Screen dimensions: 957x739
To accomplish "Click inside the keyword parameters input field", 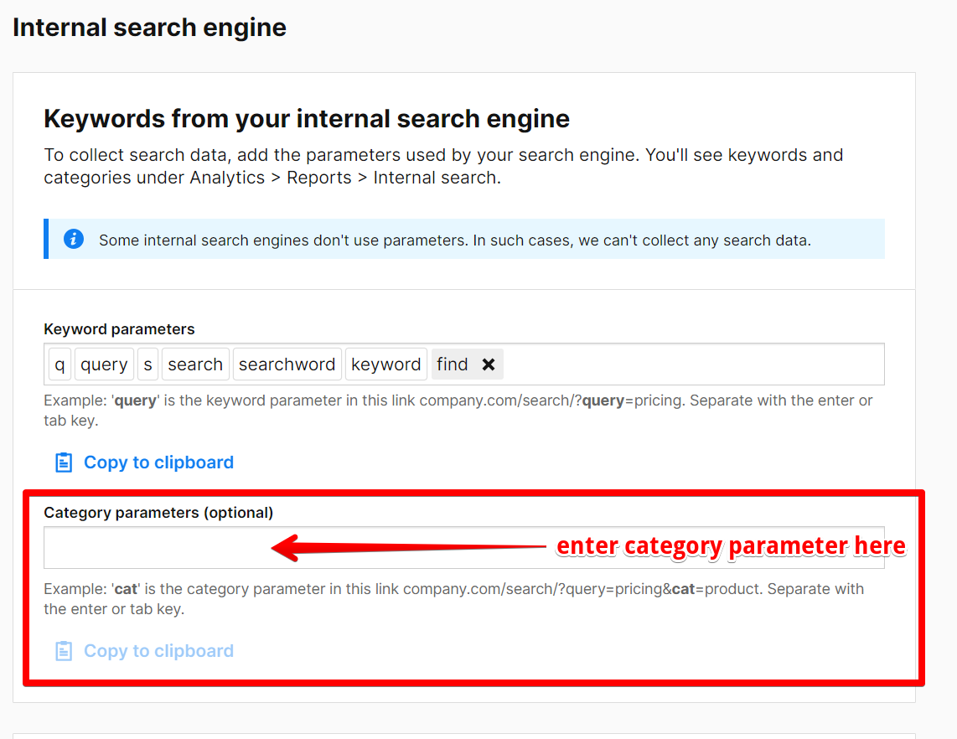I will 670,364.
